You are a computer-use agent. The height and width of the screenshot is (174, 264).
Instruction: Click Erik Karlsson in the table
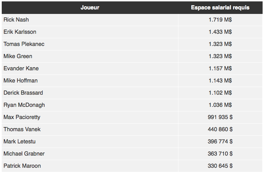[x=20, y=32]
